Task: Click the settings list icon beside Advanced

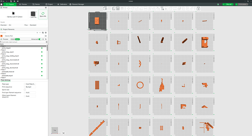Action: click(43, 39)
